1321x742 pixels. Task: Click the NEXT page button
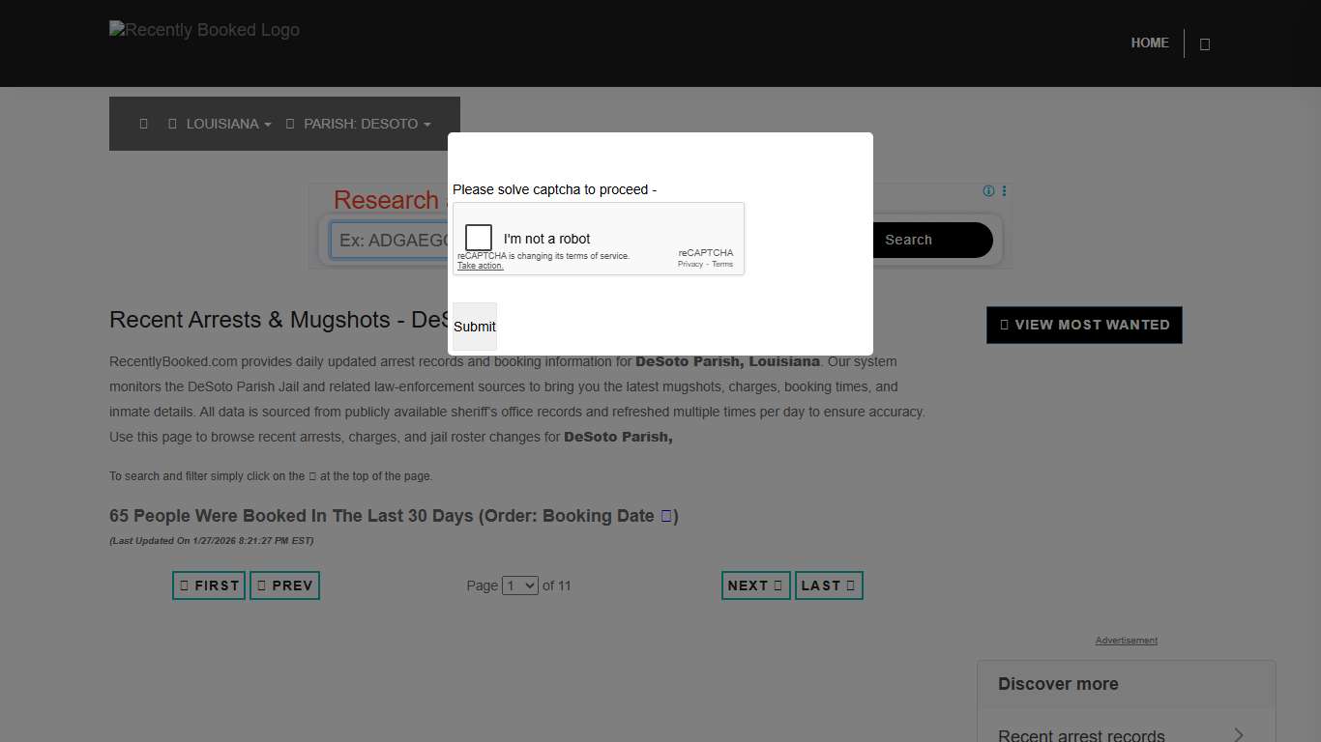click(x=755, y=585)
